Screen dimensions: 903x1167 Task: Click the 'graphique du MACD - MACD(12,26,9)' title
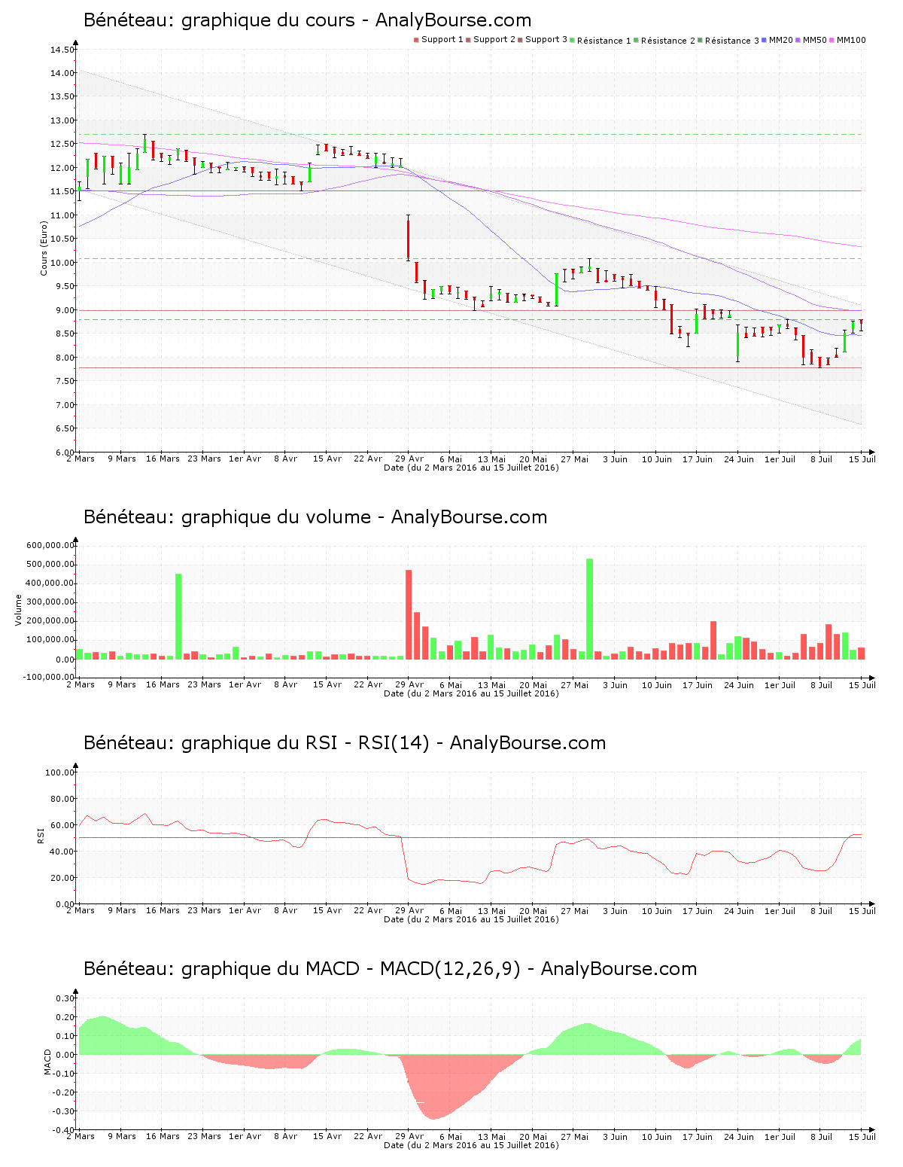[351, 969]
